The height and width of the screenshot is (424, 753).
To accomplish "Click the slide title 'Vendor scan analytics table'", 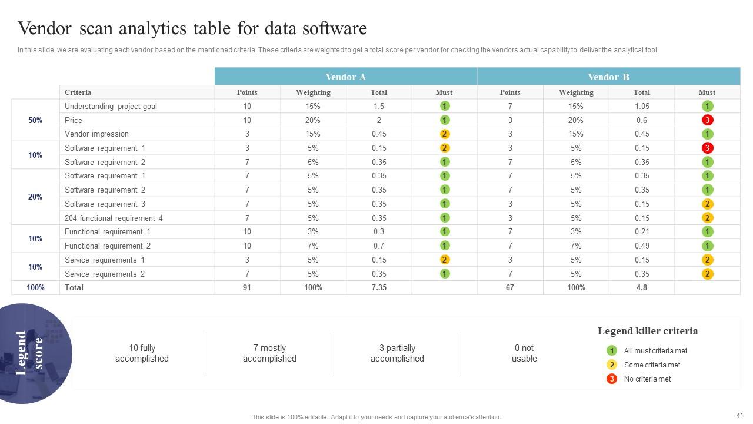I will (192, 28).
